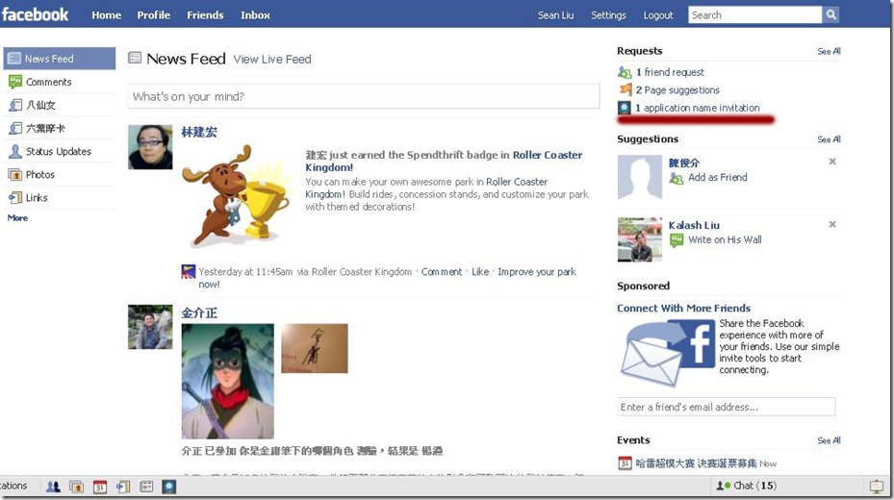Open Sean Liu's account link
The image size is (894, 500).
pos(555,15)
